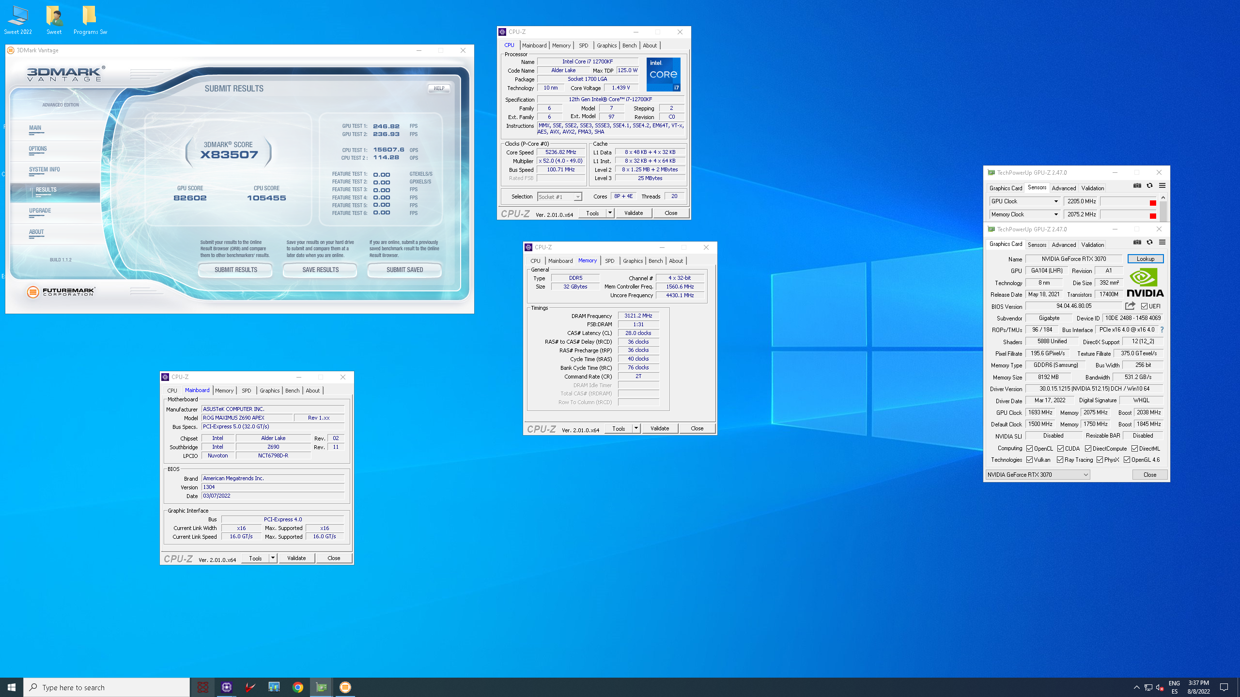Click the Windows Start button
The width and height of the screenshot is (1240, 697).
(12, 687)
